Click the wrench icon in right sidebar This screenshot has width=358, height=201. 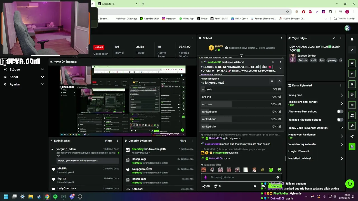point(352,126)
